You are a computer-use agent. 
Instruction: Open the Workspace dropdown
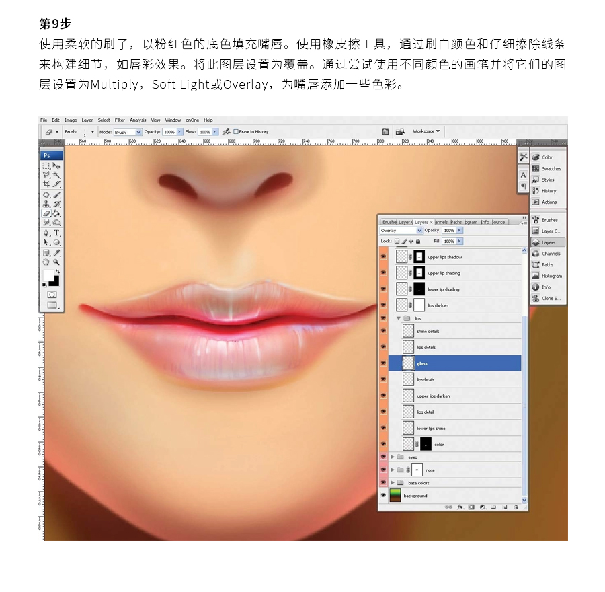[x=426, y=131]
